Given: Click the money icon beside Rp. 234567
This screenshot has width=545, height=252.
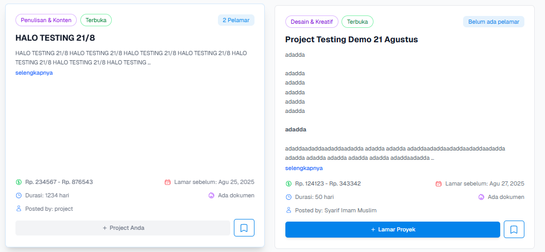Looking at the screenshot, I should 19,182.
